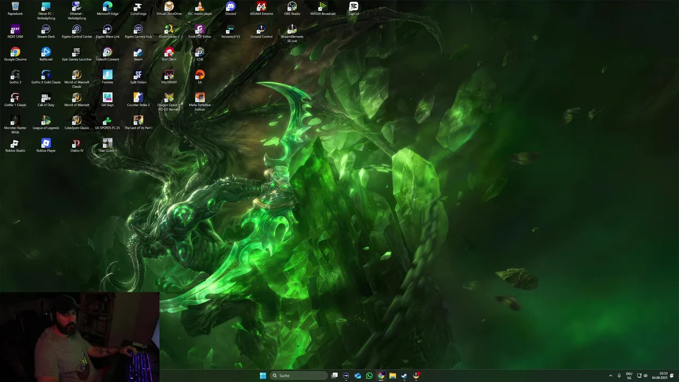Open the VALORANT shortcut
679x382 pixels.
point(169,77)
